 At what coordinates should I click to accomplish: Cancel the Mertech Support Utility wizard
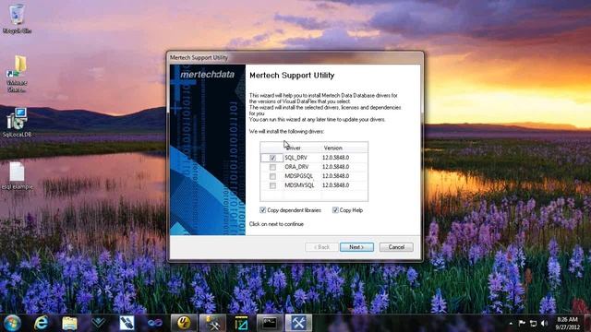(396, 247)
